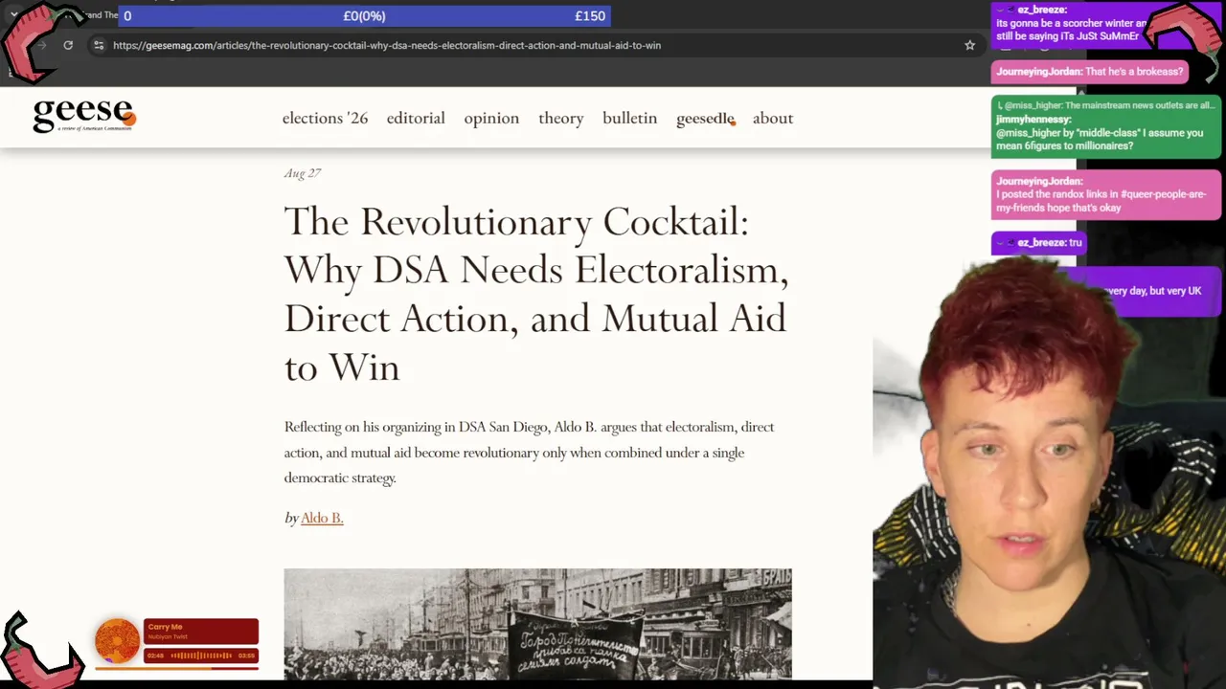Viewport: 1226px width, 689px height.
Task: Open the historic street protest article photo
Action: (x=537, y=624)
